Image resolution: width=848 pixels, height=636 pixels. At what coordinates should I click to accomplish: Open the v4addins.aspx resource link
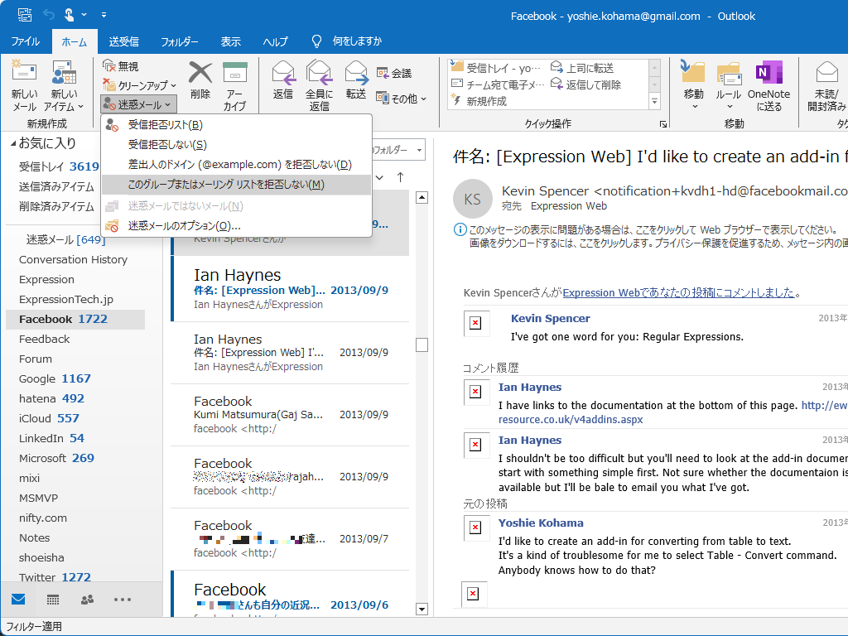click(x=571, y=419)
